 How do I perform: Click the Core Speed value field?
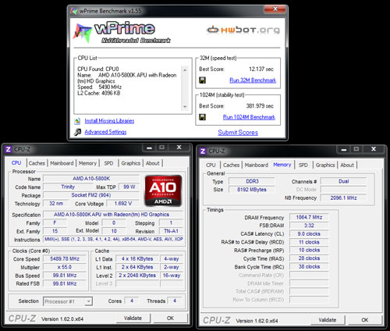[x=65, y=259]
